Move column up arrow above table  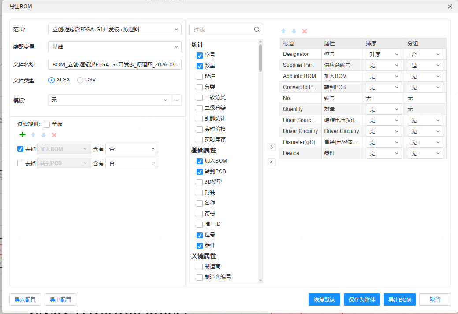click(x=283, y=31)
